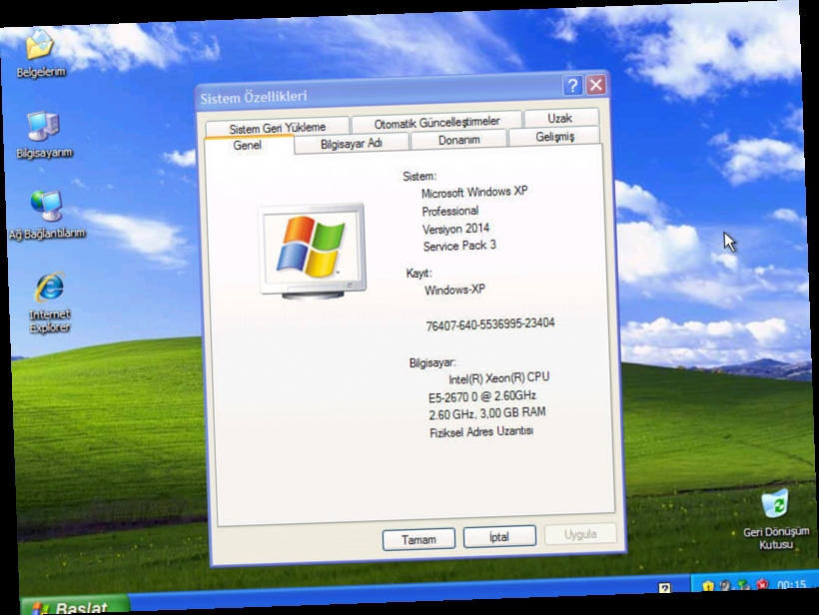Switch to the Otomatik Güncelleştimeler tab
The image size is (819, 615).
(437, 120)
